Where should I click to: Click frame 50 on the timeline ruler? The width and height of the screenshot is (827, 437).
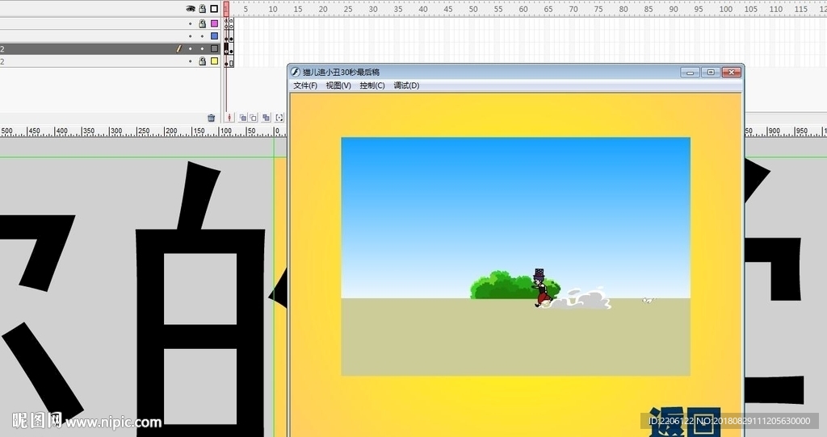[473, 9]
